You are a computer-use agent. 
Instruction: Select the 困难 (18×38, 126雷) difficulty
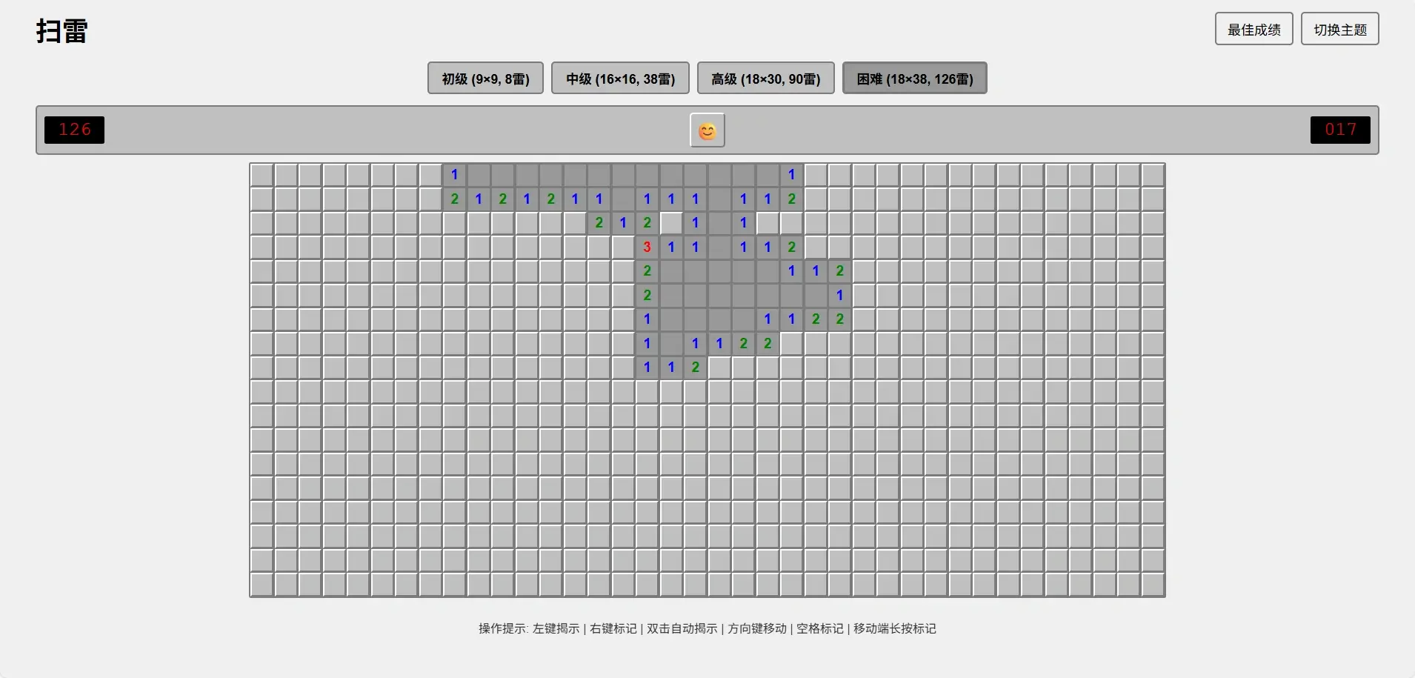point(914,79)
